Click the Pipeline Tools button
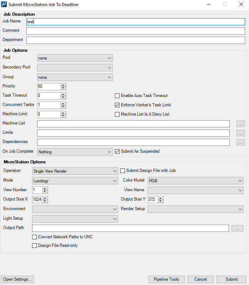Image resolution: width=249 pixels, height=285 pixels. 167,279
